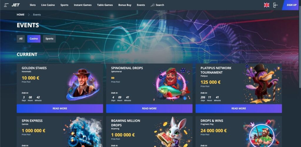Change language via UK flag icon
Image resolution: width=301 pixels, height=147 pixels.
266,5
